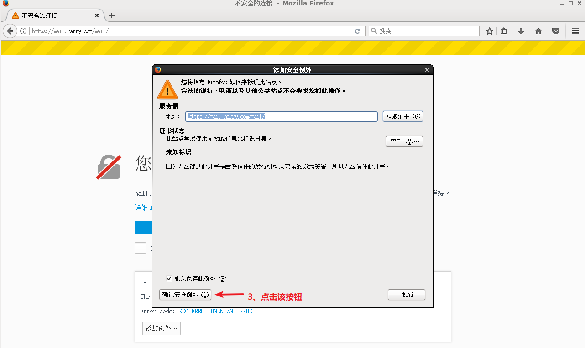Reload the page with the refresh icon
585x348 pixels.
point(357,31)
